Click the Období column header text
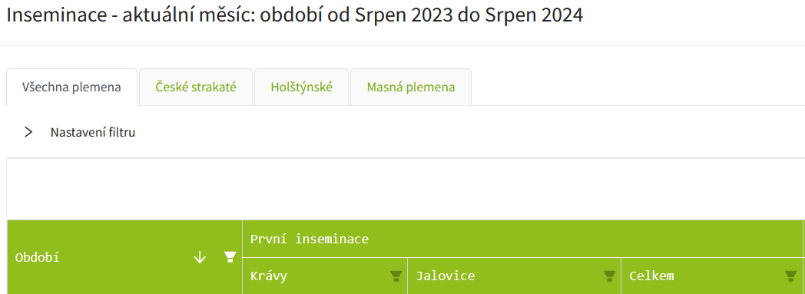The width and height of the screenshot is (805, 294). [38, 258]
